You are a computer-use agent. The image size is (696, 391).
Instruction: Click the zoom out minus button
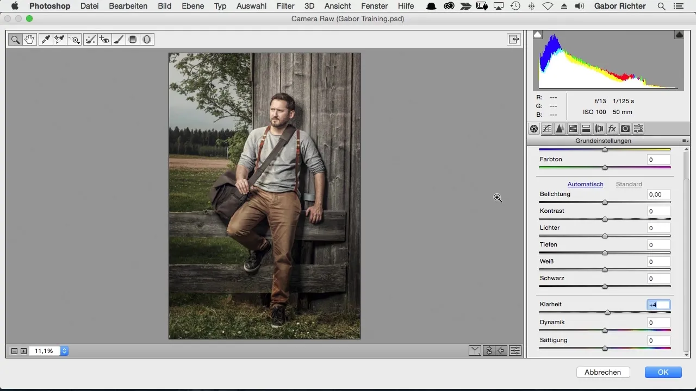15,351
